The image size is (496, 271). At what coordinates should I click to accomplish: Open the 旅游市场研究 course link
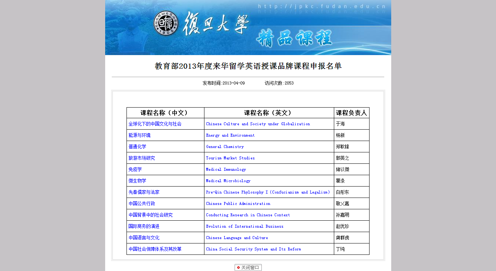click(142, 158)
